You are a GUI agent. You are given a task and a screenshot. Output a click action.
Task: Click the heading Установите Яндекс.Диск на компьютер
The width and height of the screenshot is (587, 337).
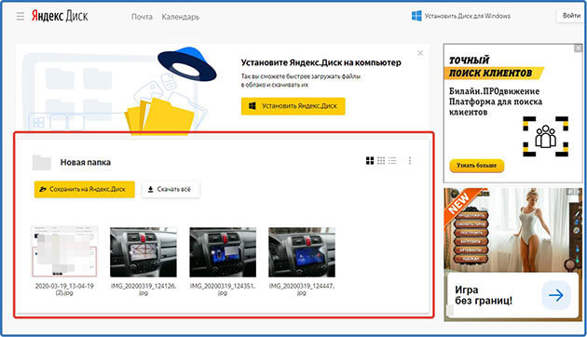click(x=321, y=62)
